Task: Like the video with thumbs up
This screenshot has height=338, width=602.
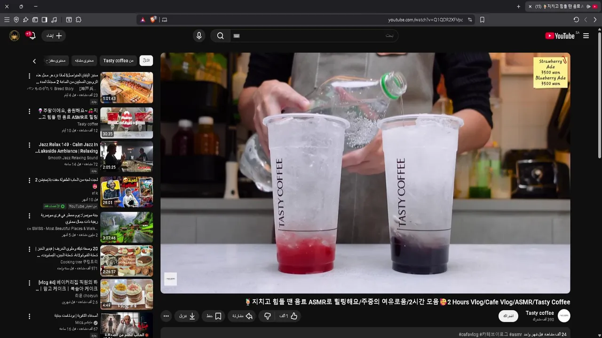Action: 288,316
